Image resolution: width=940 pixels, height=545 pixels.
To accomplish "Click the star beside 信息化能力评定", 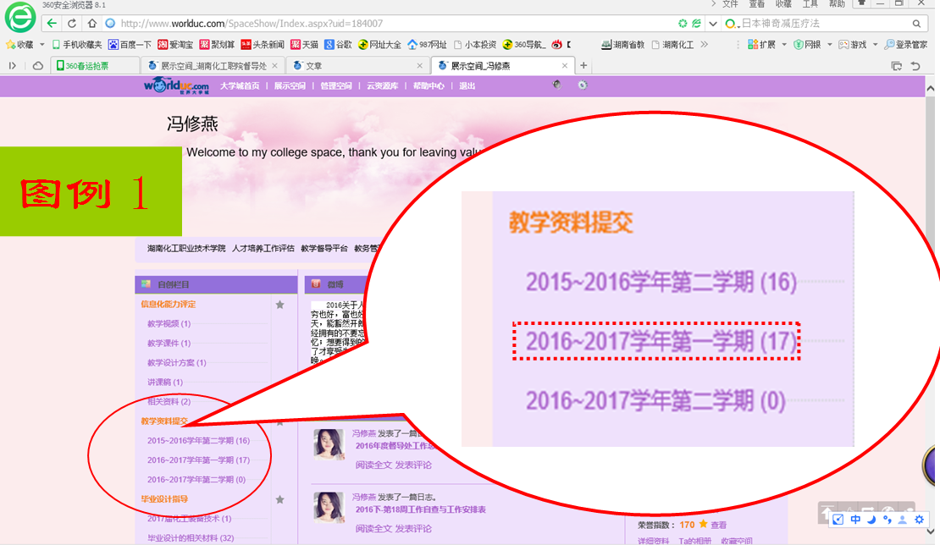I will (280, 305).
